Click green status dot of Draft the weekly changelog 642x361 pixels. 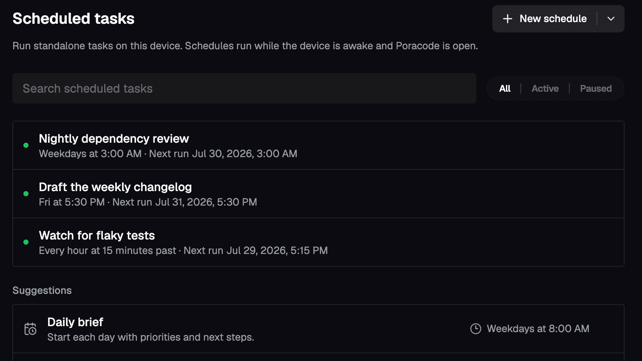[x=26, y=194]
